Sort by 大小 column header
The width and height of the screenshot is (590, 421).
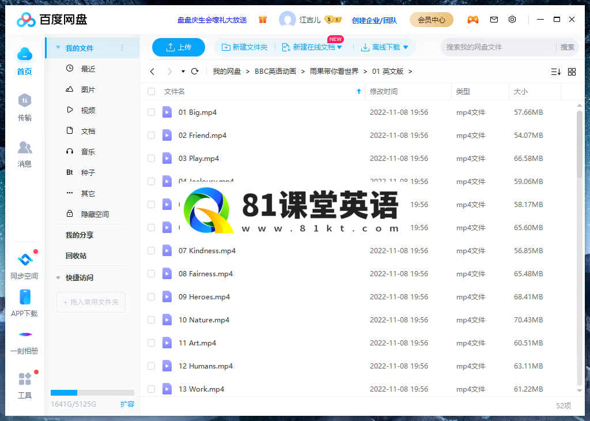click(x=521, y=92)
